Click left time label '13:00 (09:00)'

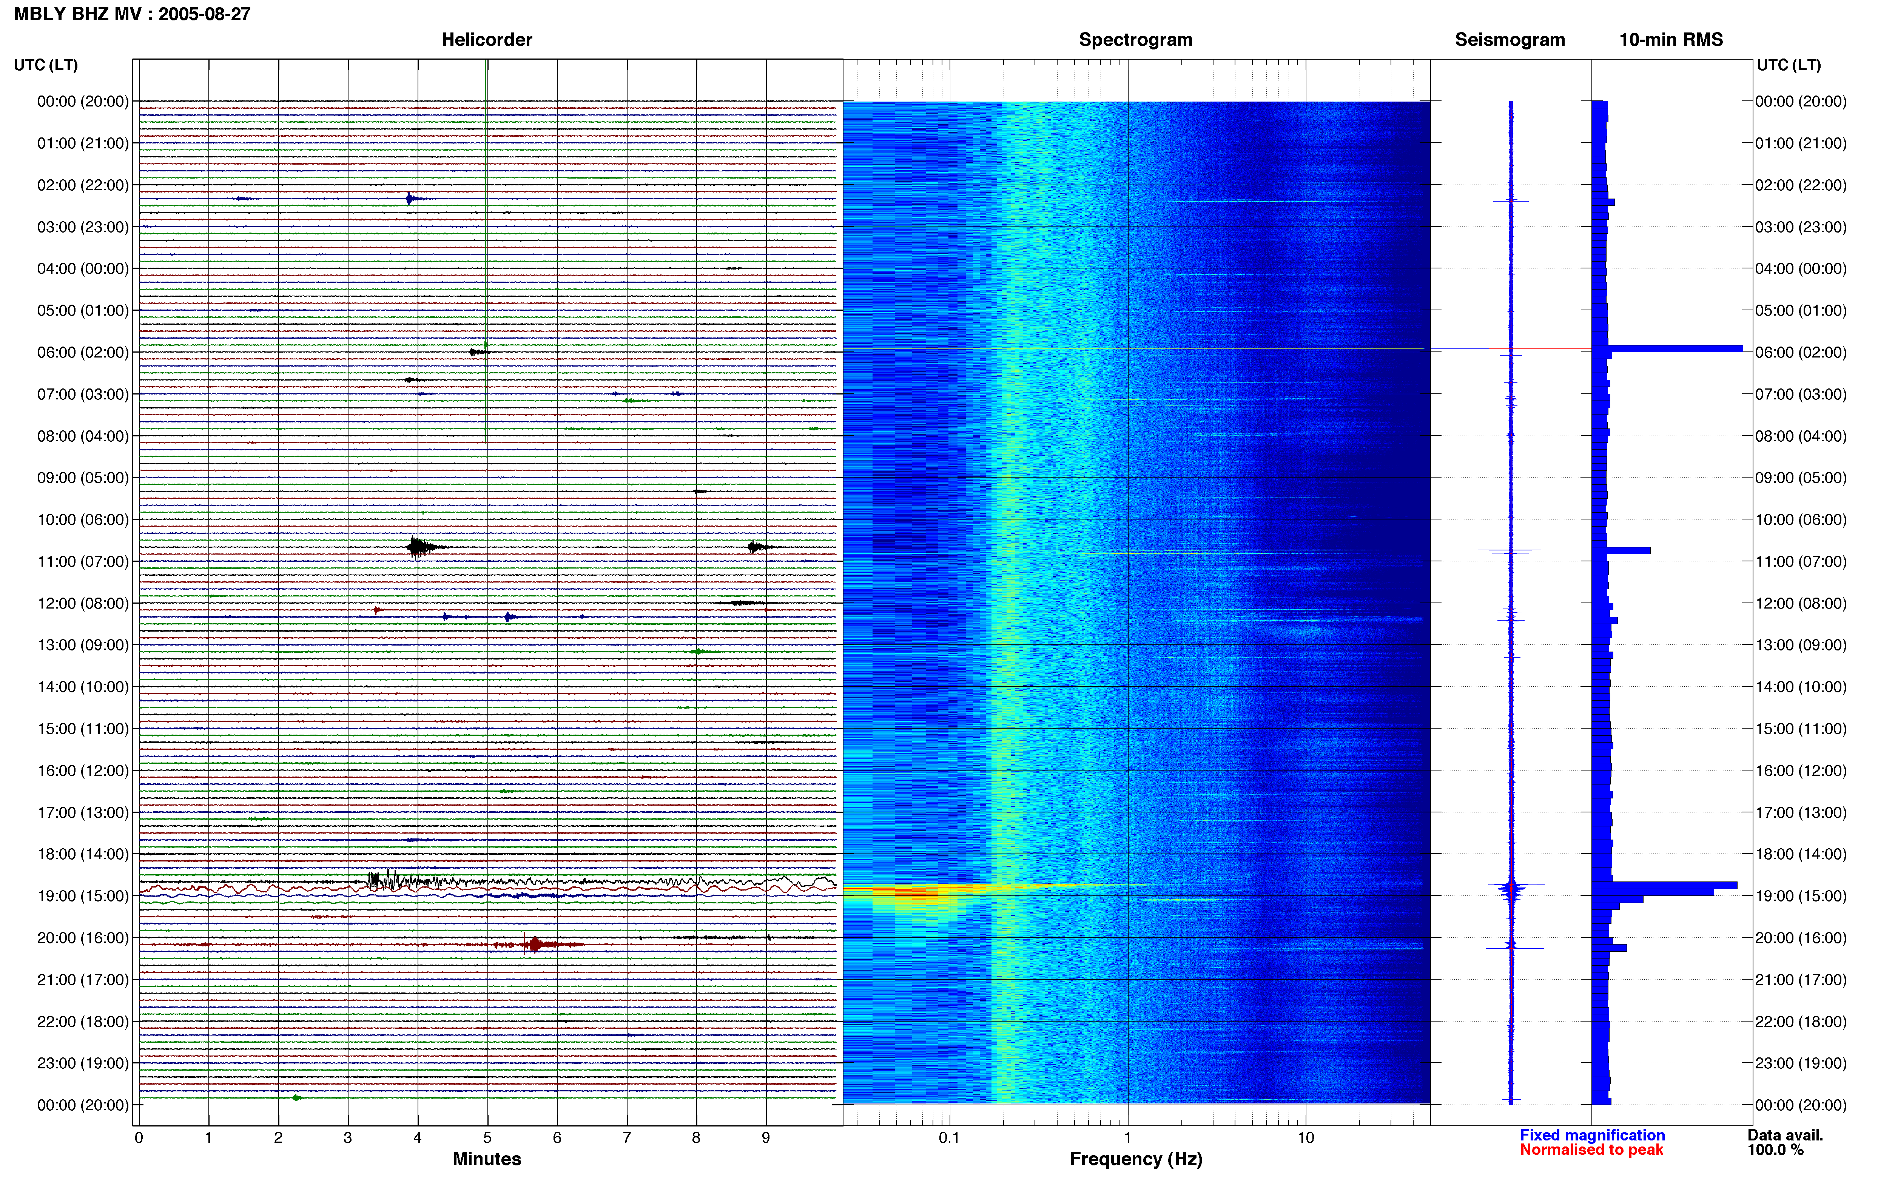[83, 645]
